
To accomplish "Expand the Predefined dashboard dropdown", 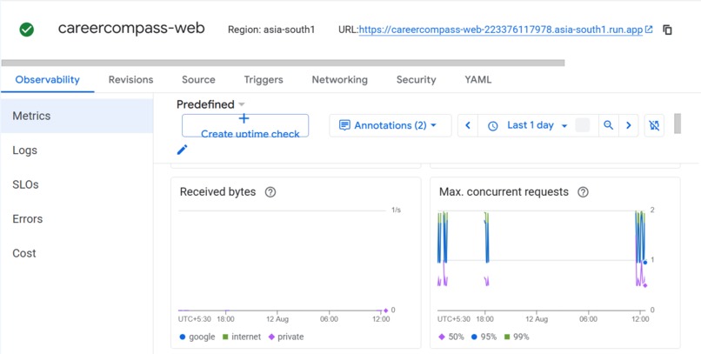I will point(210,104).
